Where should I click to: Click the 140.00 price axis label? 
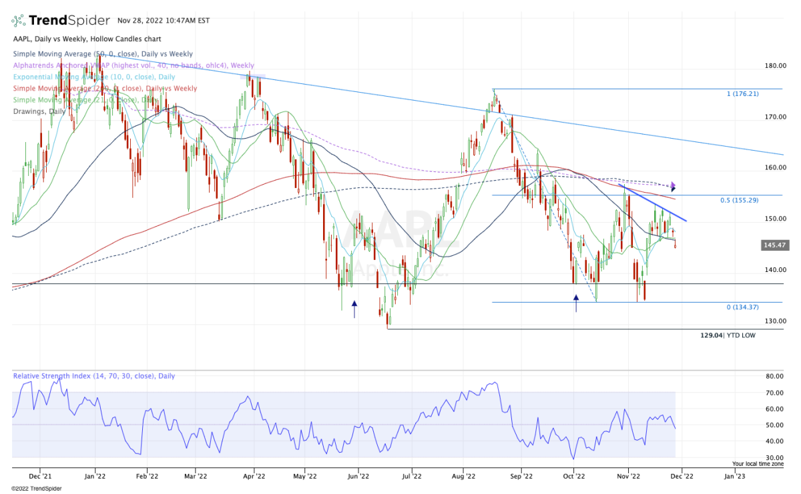click(777, 270)
